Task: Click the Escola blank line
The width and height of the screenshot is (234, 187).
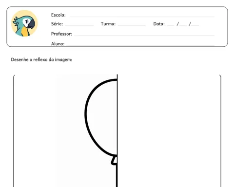Action: 142,17
